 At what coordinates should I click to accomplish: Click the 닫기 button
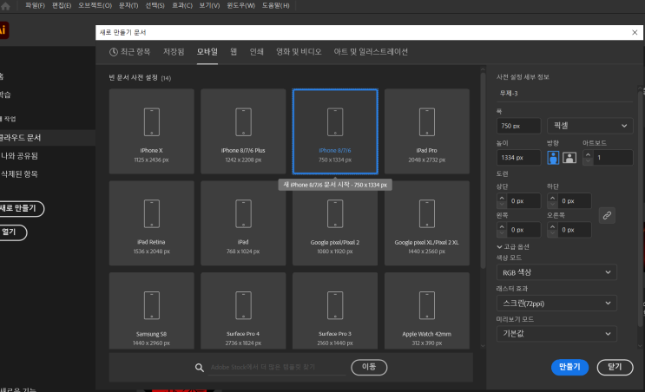(x=615, y=368)
